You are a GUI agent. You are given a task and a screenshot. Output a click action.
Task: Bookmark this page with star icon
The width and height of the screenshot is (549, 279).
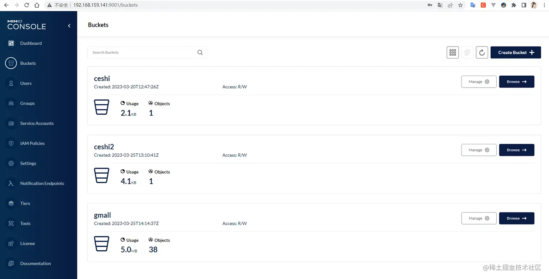460,5
